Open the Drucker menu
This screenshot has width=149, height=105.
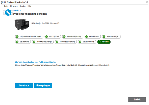pyautogui.click(x=22, y=6)
